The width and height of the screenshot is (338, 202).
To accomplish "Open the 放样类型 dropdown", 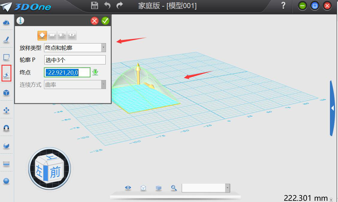I will pyautogui.click(x=103, y=48).
